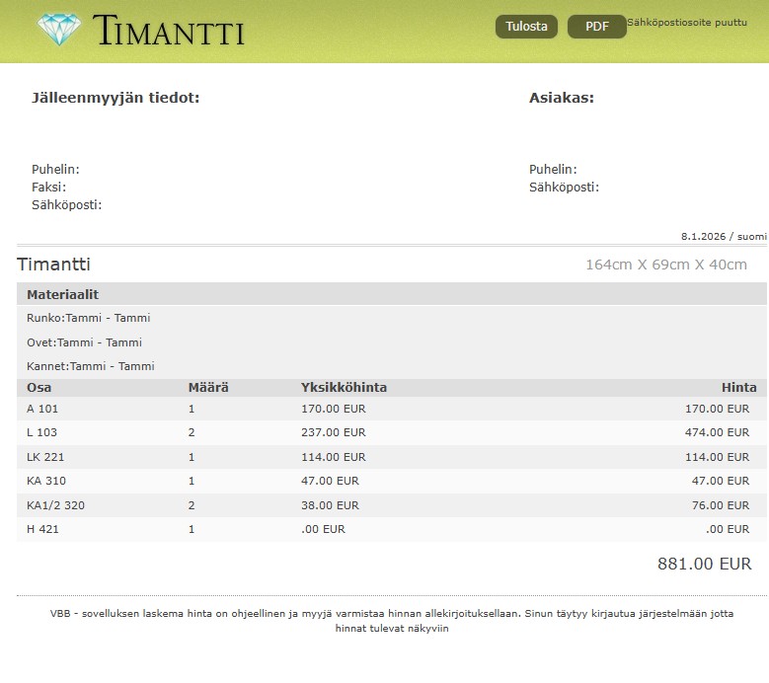
Task: Select the KA1/2 320 part row
Action: (x=391, y=505)
